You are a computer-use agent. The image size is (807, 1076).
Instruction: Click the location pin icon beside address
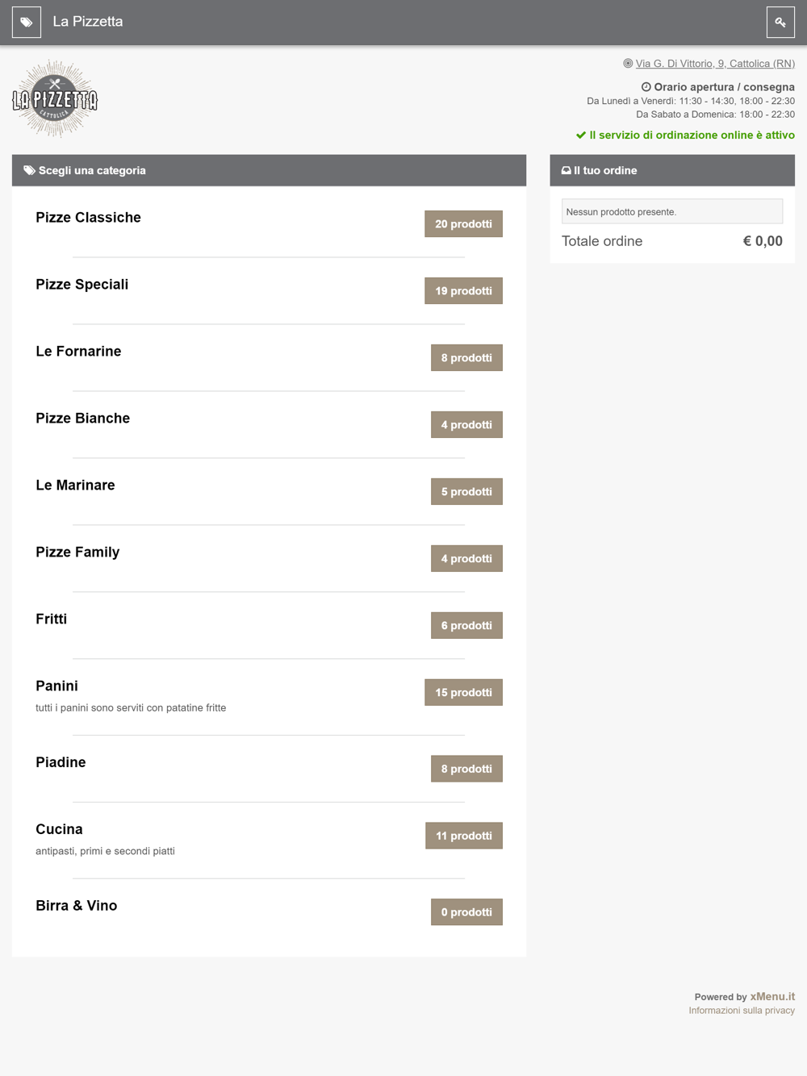point(628,64)
